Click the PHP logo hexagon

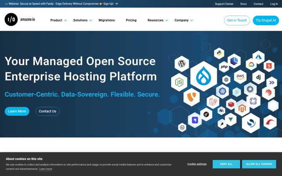224,66
